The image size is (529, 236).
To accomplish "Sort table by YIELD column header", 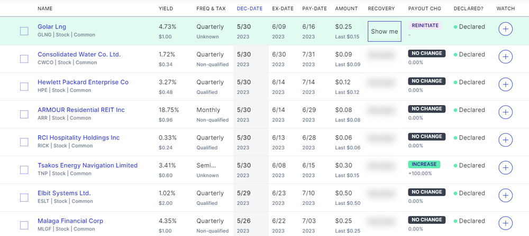I will (x=166, y=9).
